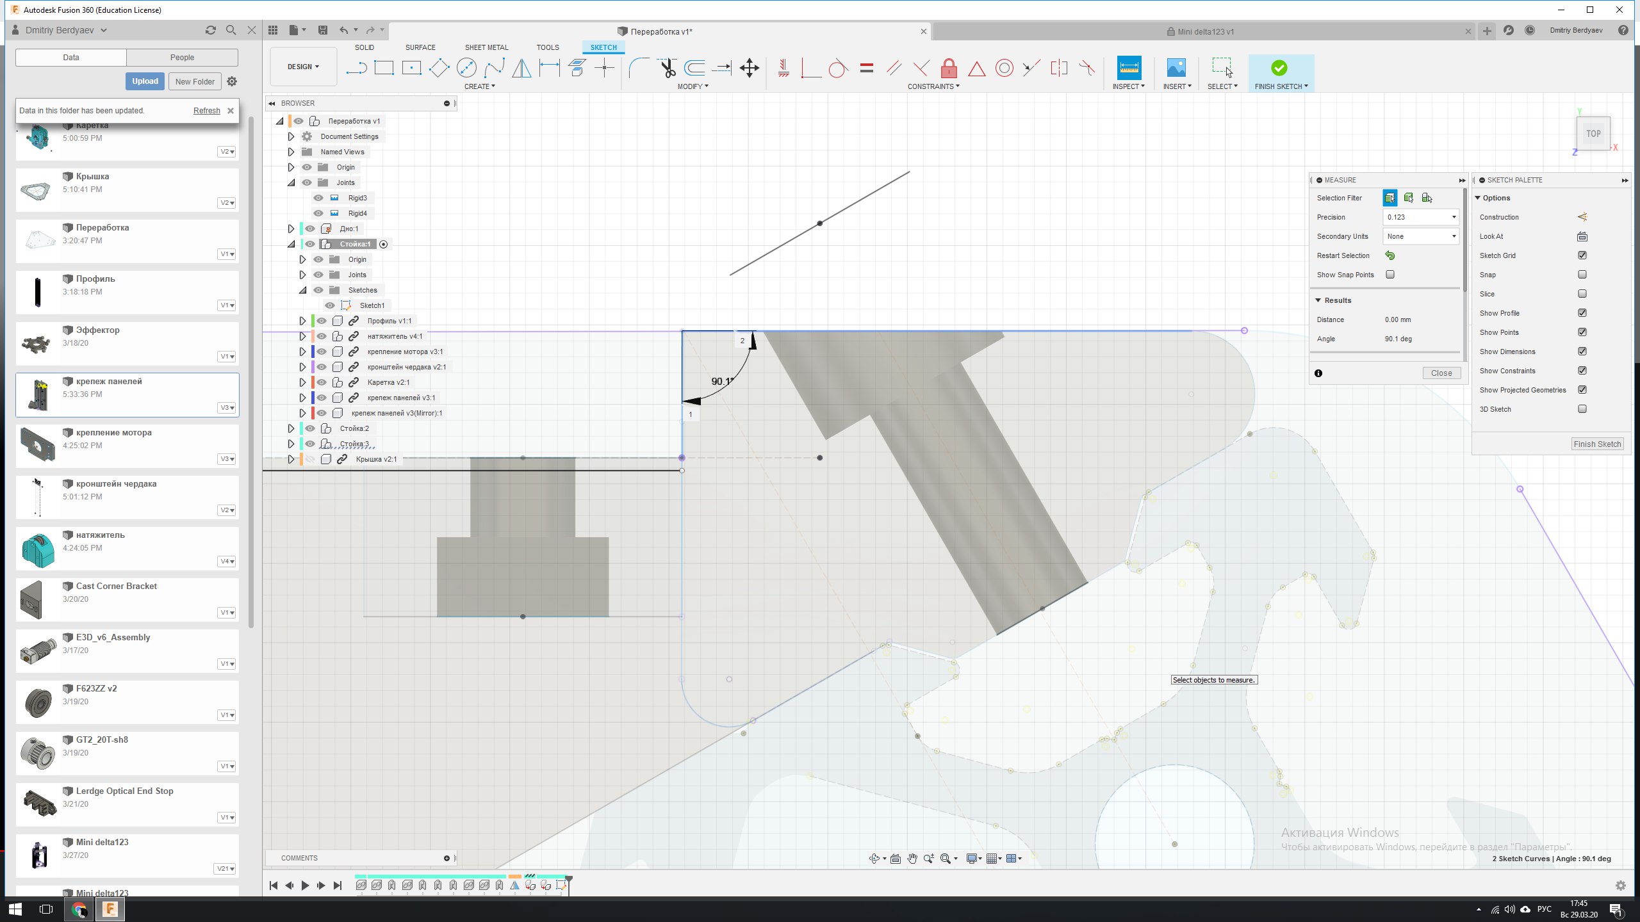
Task: Open the Precision dropdown
Action: pyautogui.click(x=1420, y=217)
